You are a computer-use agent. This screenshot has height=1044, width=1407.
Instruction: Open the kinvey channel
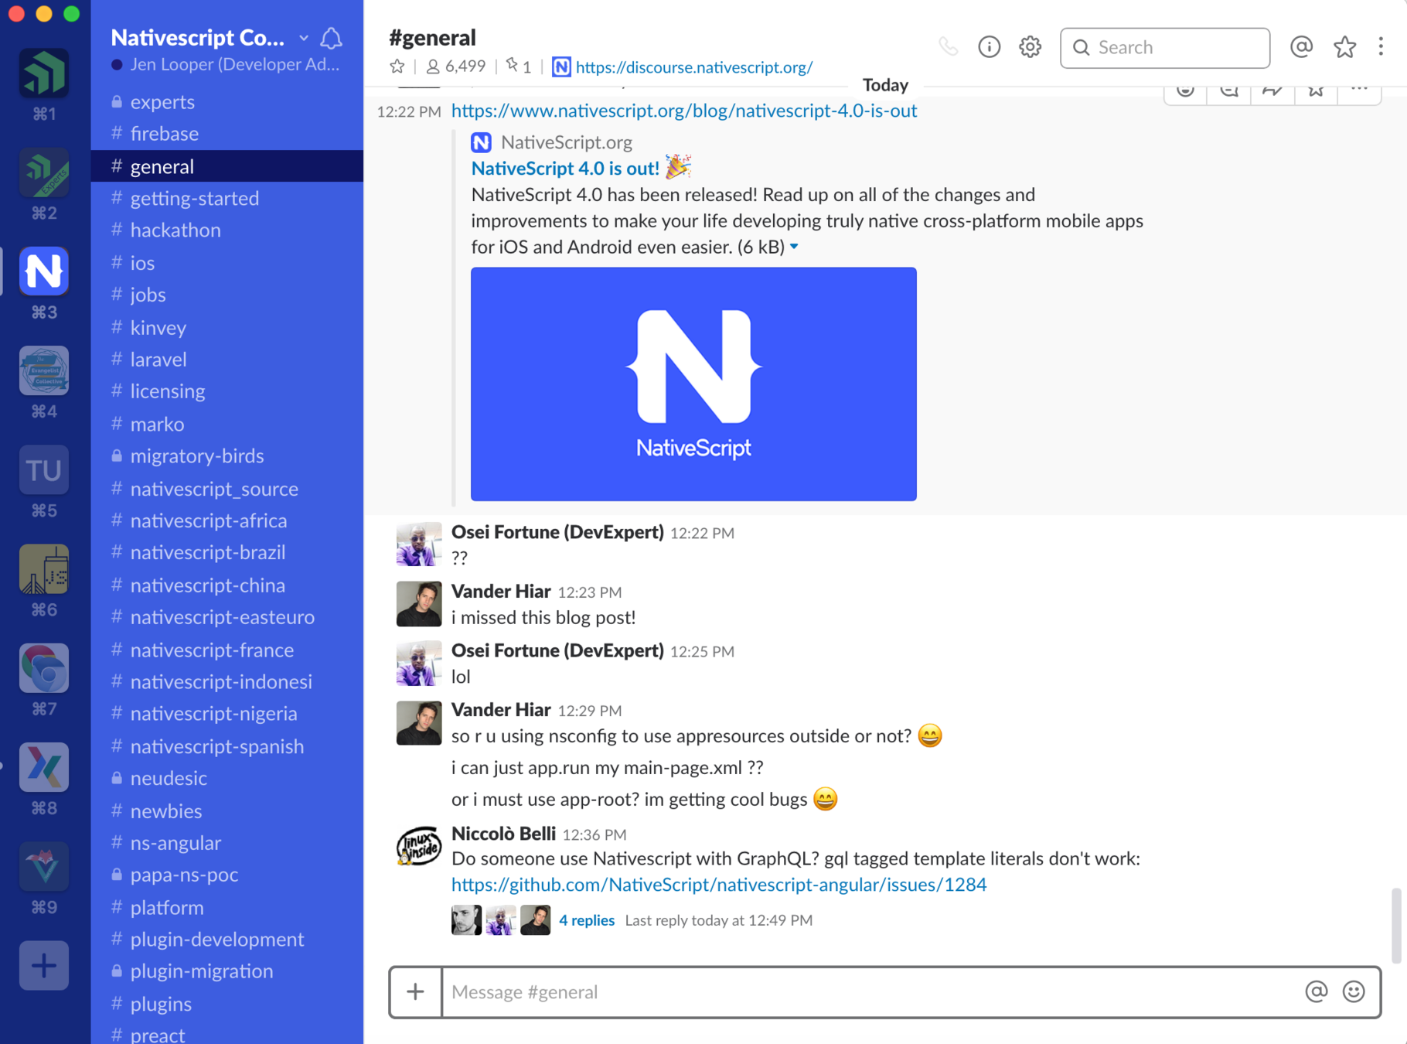pyautogui.click(x=227, y=327)
